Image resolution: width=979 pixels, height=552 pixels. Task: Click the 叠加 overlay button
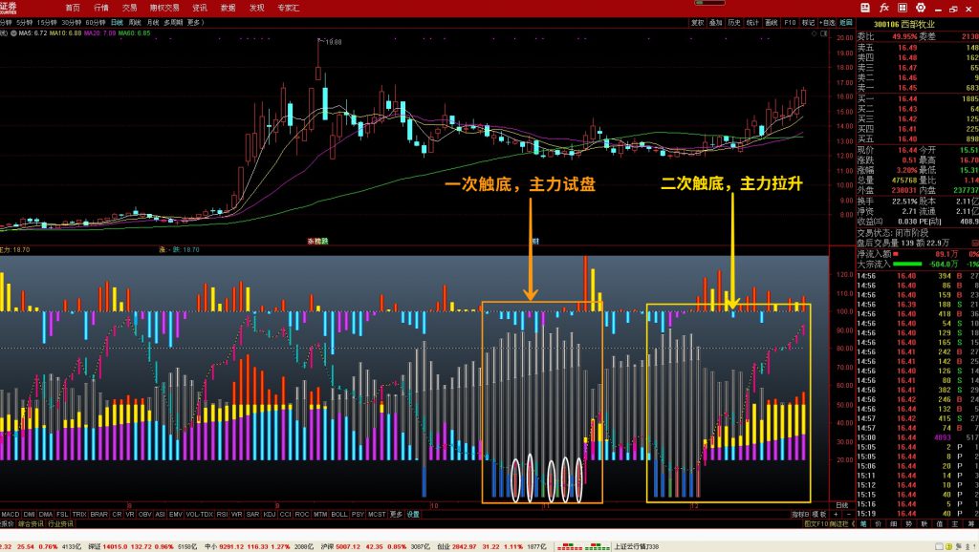[715, 21]
